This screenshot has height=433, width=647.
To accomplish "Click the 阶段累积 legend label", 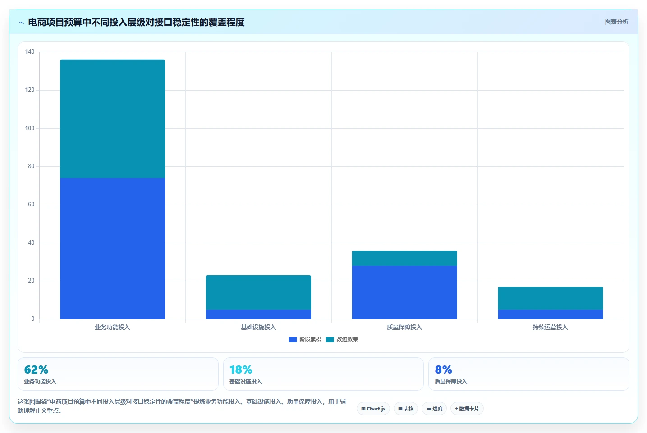I will tap(310, 339).
